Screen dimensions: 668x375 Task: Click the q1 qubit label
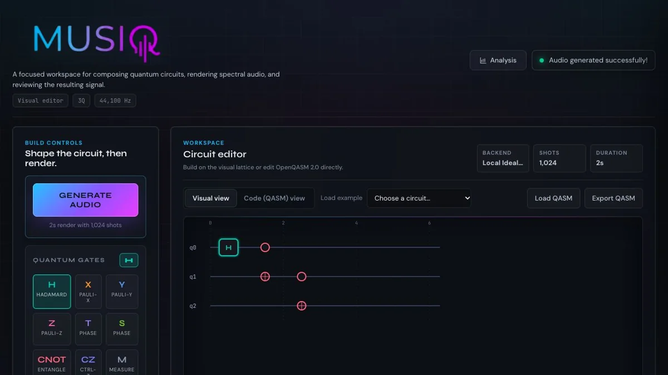(193, 277)
